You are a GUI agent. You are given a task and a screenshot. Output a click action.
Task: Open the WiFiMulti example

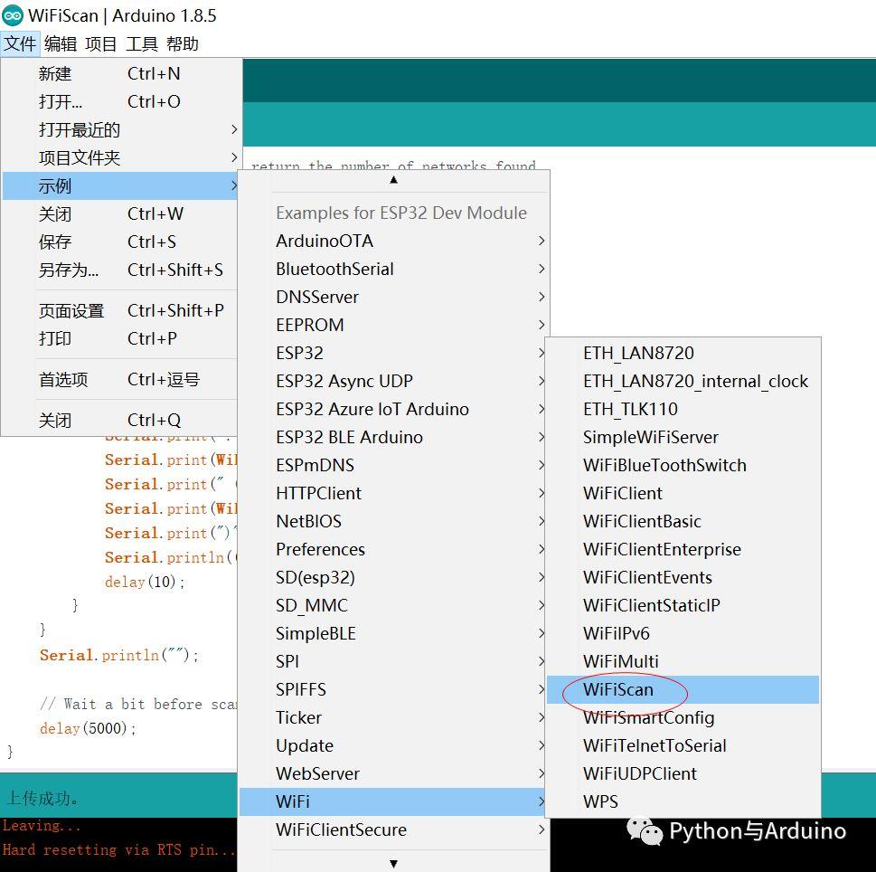pos(683,661)
